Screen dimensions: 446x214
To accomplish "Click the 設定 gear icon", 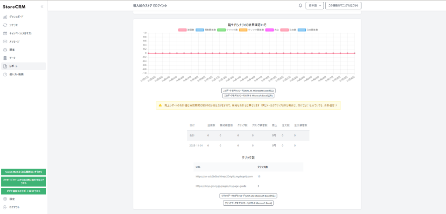I will click(5, 199).
